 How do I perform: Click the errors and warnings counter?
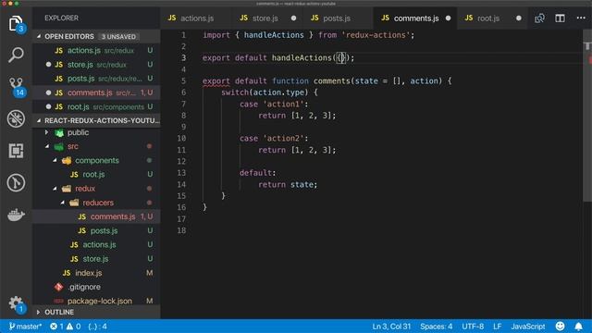coord(66,327)
